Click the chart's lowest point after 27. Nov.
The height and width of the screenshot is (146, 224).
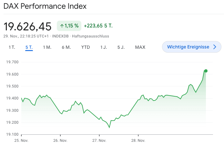point(109,128)
